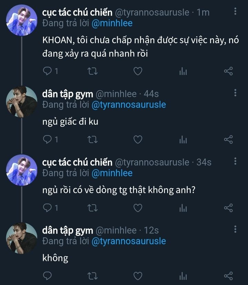This screenshot has height=285, width=248.
Task: View analytics of the "KHOAN" tweet
Action: tap(183, 71)
